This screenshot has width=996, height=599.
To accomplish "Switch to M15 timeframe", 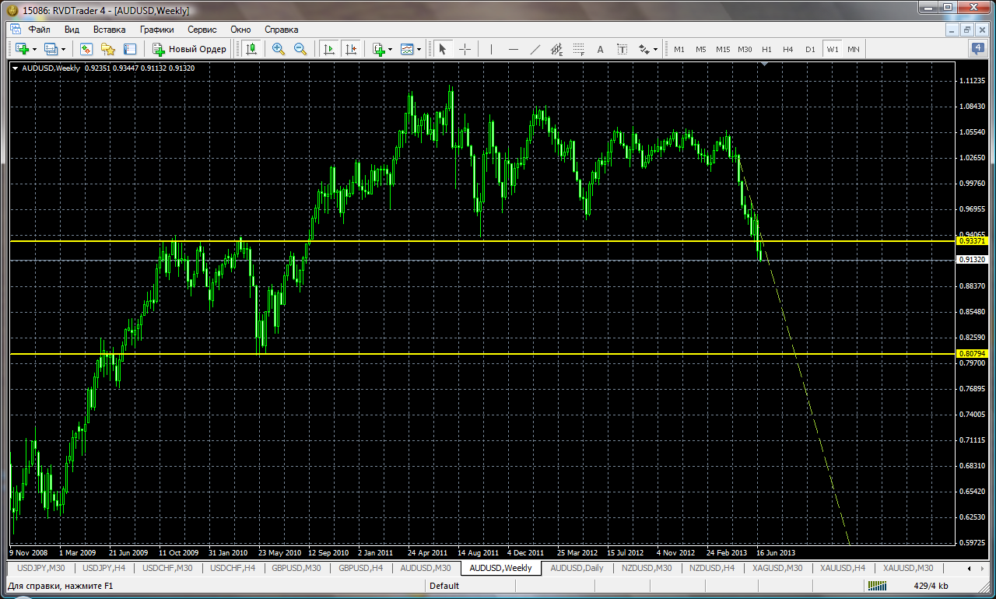I will click(723, 49).
